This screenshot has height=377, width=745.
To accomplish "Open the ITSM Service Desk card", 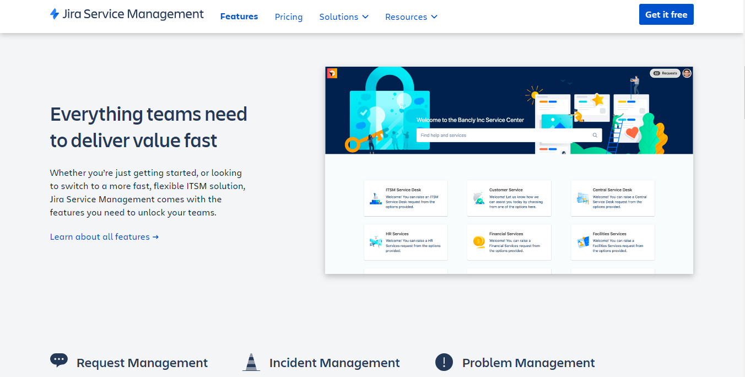I will coord(406,198).
